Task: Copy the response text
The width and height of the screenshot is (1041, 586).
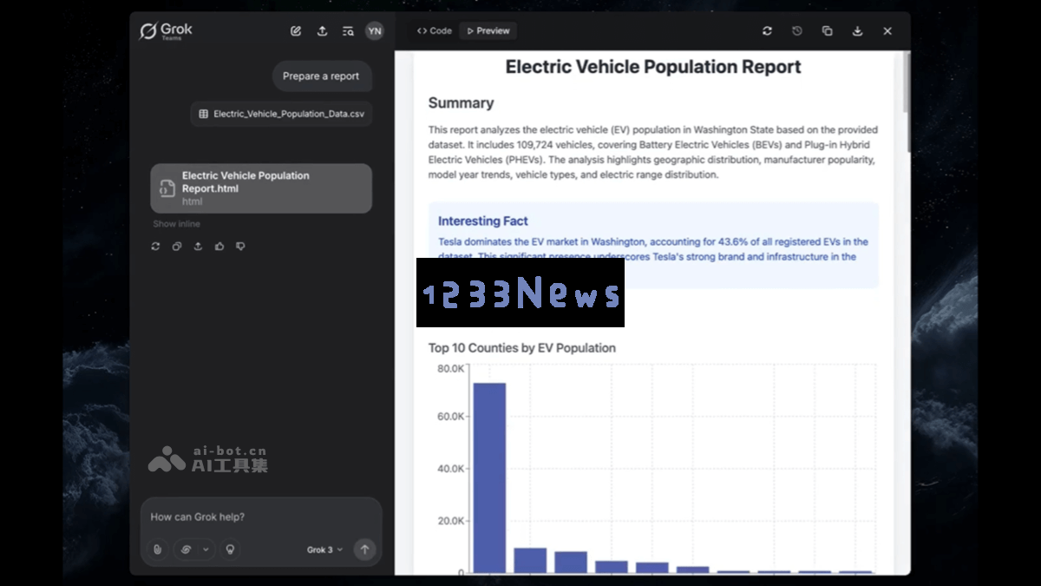Action: pos(177,247)
